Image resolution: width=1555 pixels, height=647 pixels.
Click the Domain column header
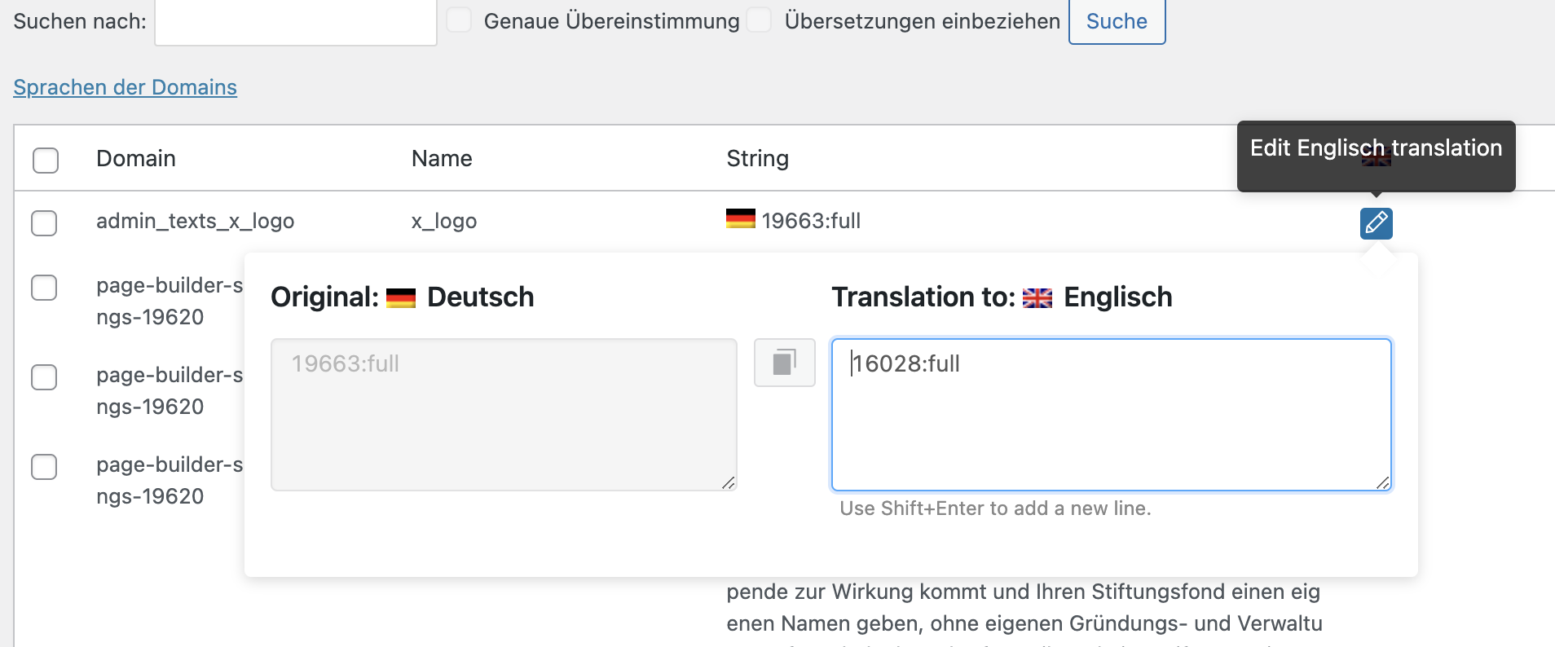pos(135,158)
